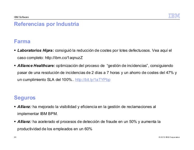Click the ibm.co/1aqnuzZ URL text
The image size is (194, 150).
point(64,58)
